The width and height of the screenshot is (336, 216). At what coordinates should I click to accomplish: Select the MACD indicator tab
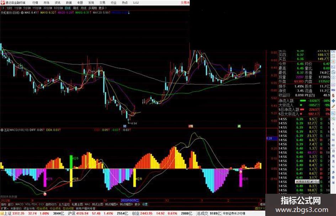click(x=19, y=204)
